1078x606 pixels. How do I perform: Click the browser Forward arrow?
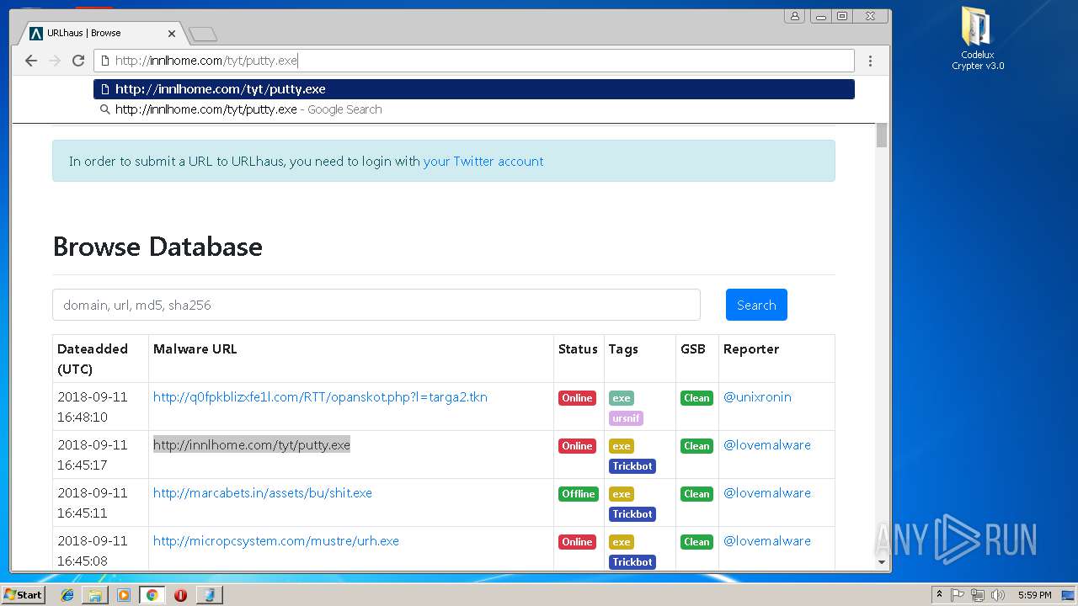pos(55,61)
